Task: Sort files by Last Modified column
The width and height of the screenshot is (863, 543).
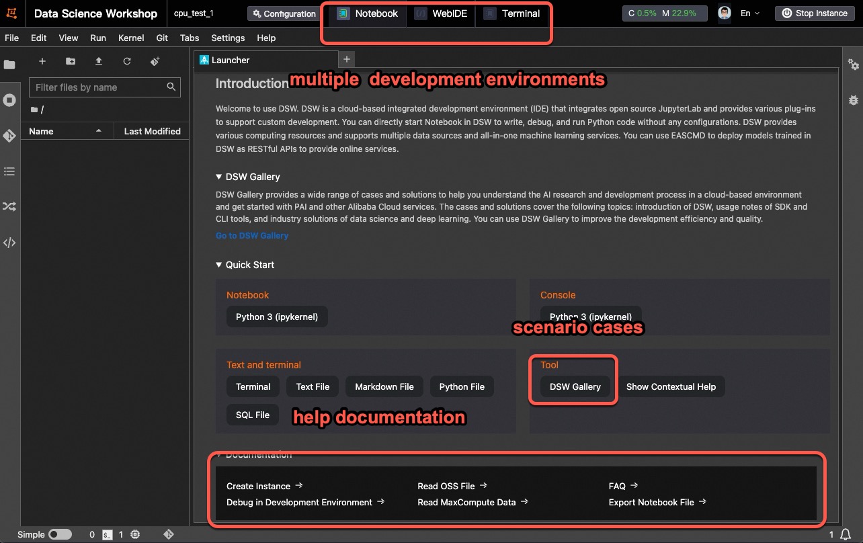Action: click(152, 131)
